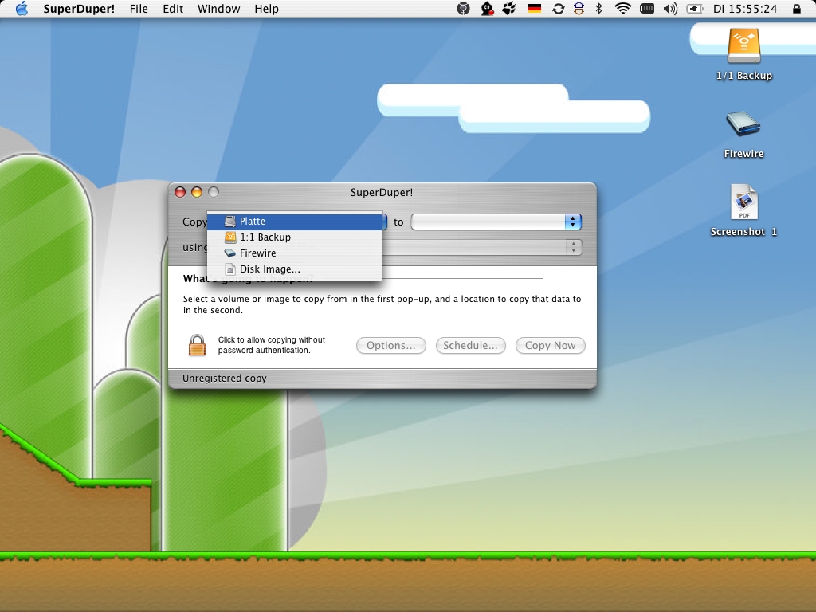Choose Firewire from the source list
Image resolution: width=816 pixels, height=612 pixels.
295,253
